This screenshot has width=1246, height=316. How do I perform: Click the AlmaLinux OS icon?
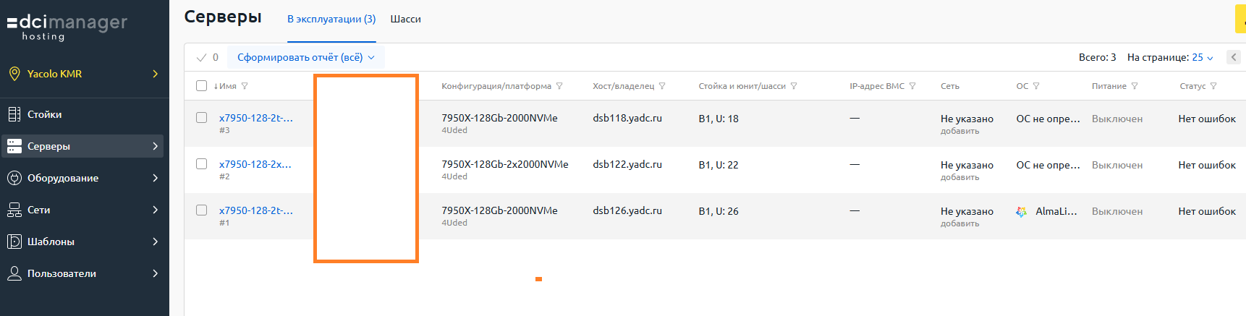click(x=1022, y=212)
